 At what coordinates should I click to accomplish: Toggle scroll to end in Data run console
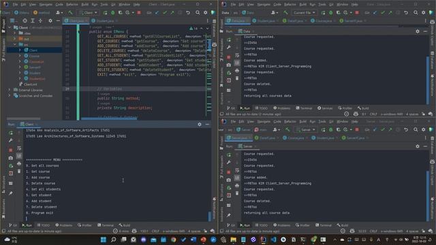[237, 63]
